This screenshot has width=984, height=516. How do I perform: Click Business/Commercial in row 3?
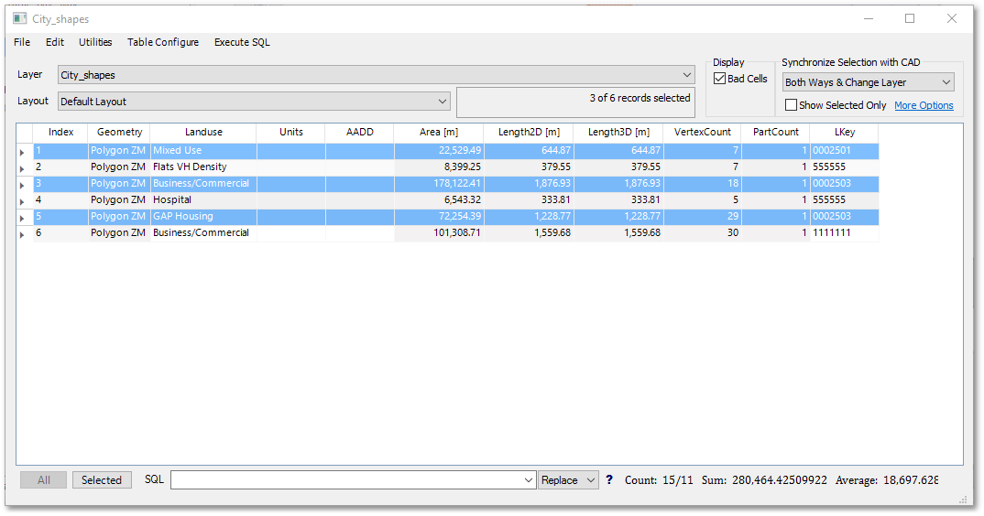(x=203, y=183)
